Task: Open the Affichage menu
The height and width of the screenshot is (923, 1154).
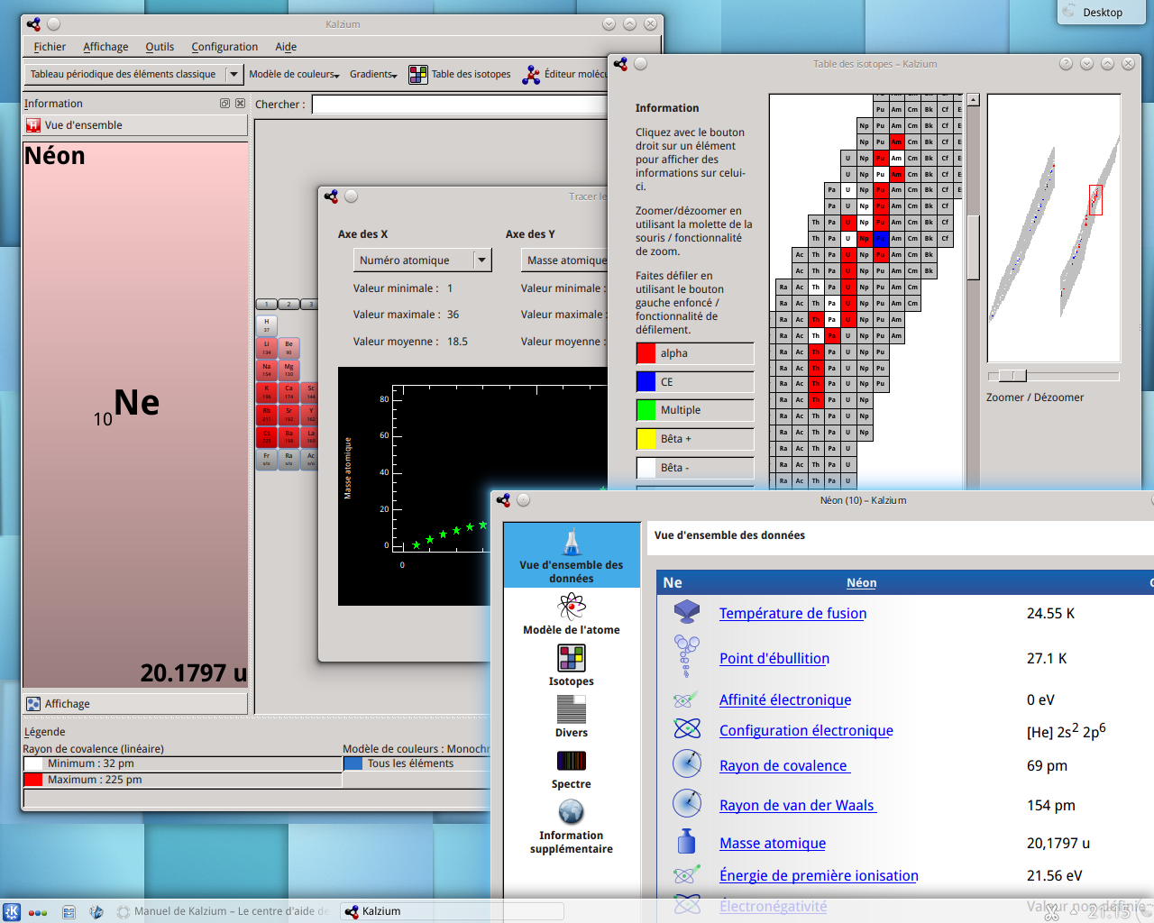Action: 105,47
